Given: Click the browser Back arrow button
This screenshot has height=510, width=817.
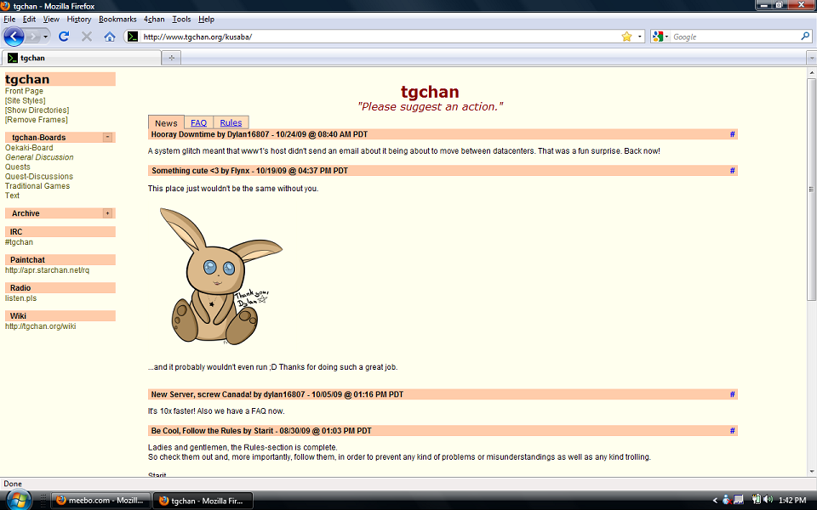Looking at the screenshot, I should [x=14, y=37].
